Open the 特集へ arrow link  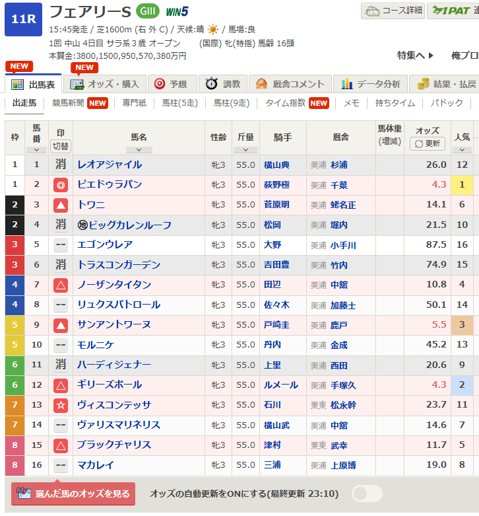(x=415, y=55)
